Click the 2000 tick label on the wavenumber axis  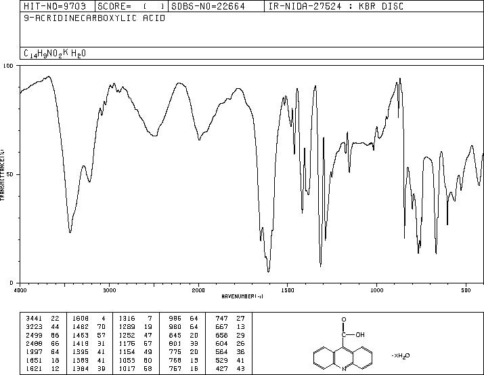pos(198,290)
